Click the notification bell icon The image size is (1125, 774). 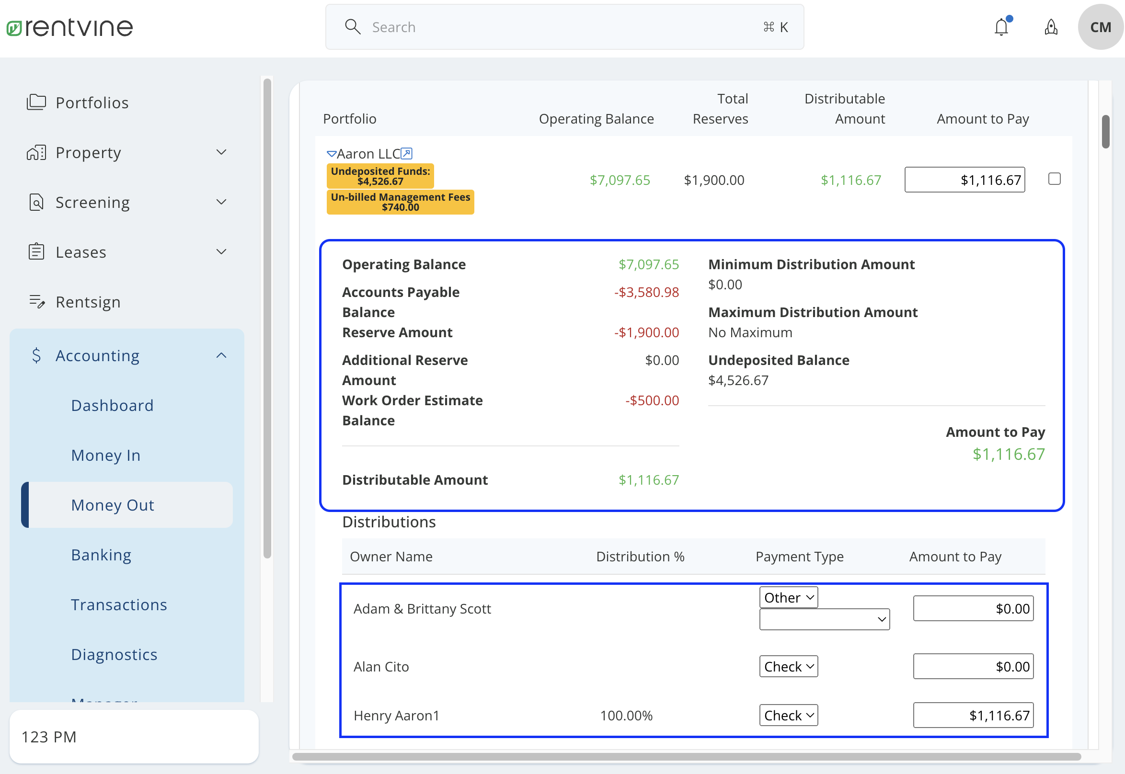click(1001, 27)
